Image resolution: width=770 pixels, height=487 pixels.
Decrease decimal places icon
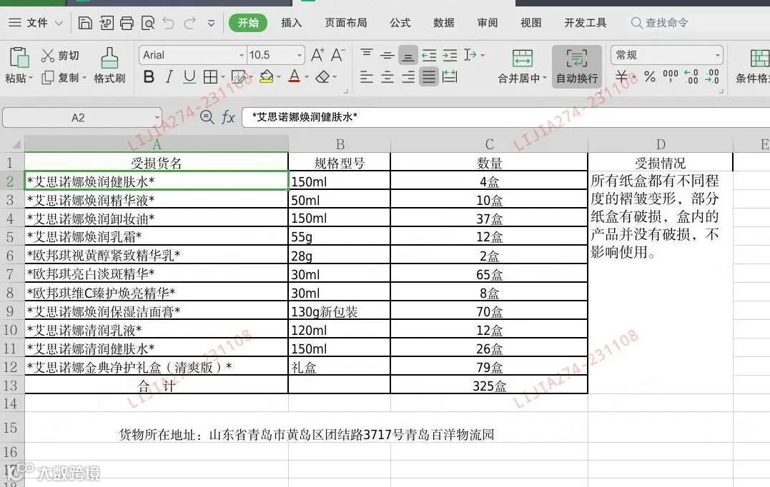[x=712, y=77]
